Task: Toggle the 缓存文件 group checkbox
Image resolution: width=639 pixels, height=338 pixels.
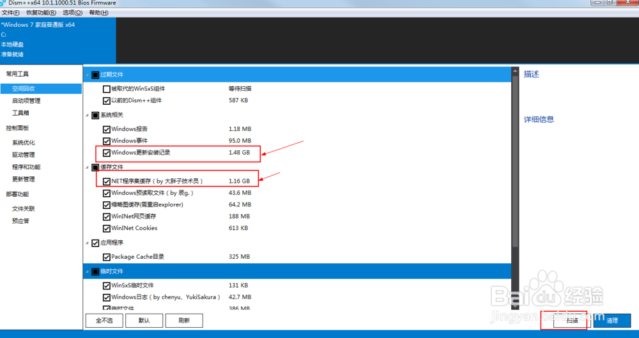Action: coord(95,167)
